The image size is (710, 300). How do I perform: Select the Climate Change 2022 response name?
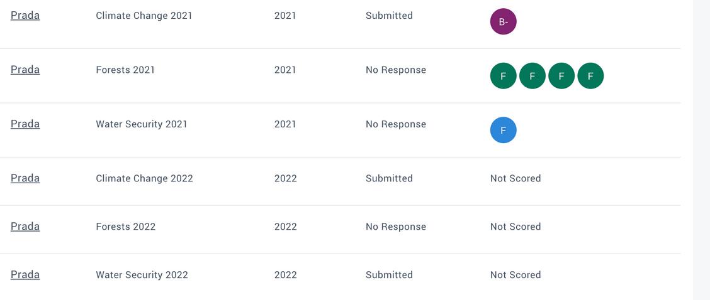coord(144,178)
